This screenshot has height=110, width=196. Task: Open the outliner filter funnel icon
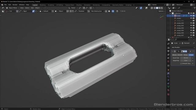coord(194,8)
